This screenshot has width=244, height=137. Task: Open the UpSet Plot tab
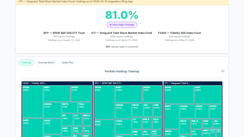67,62
